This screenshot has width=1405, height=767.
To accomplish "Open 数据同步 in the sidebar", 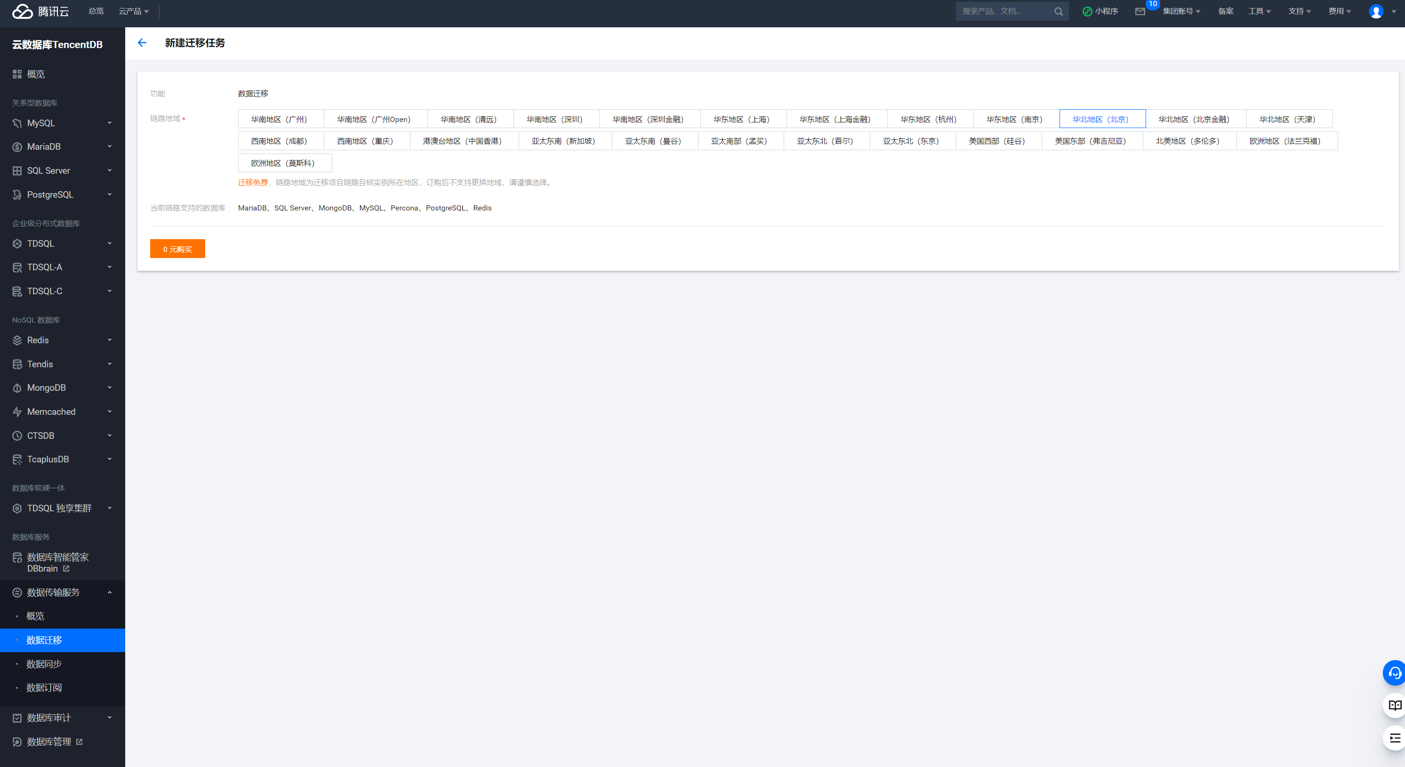I will (44, 663).
